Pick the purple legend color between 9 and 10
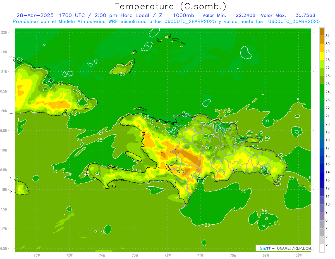The width and height of the screenshot is (335, 259). tap(322, 208)
